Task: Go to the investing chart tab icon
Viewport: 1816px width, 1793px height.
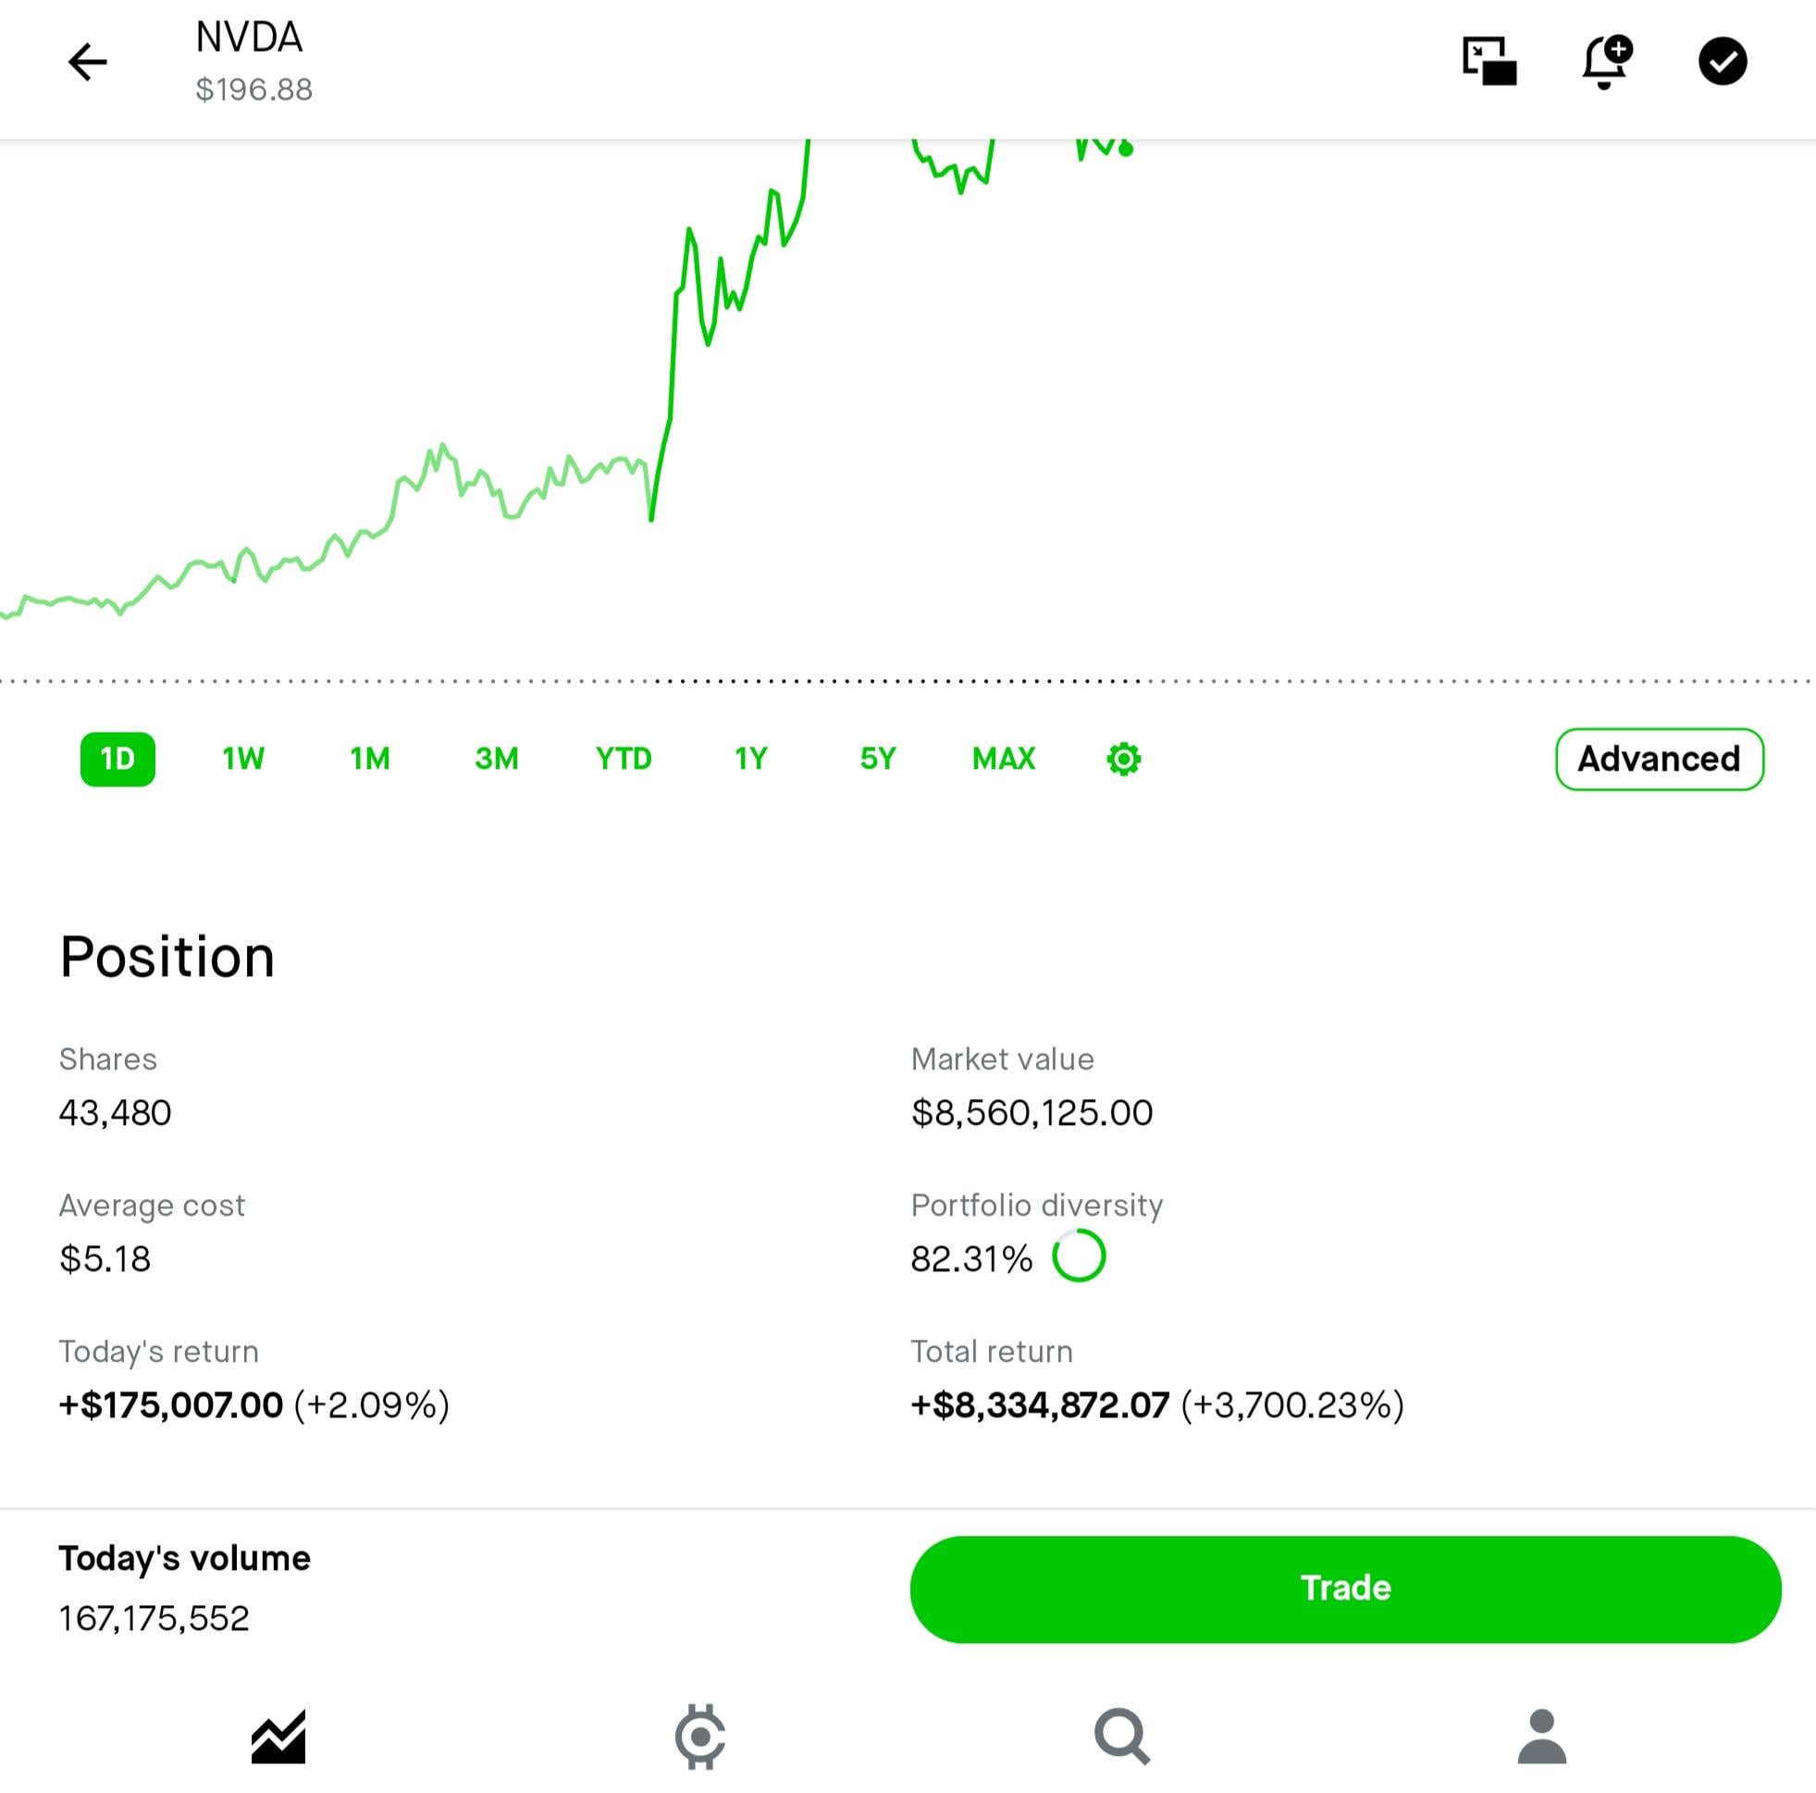Action: (x=278, y=1737)
